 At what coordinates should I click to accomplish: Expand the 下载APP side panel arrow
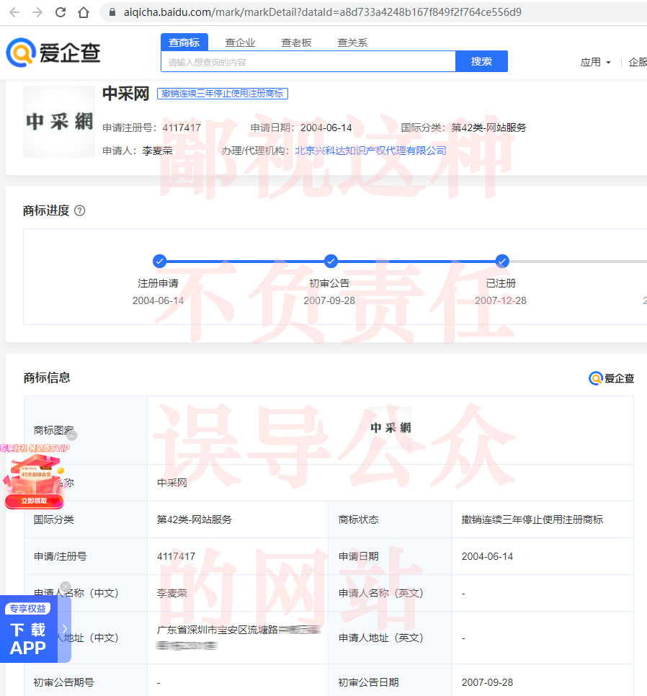[x=65, y=628]
